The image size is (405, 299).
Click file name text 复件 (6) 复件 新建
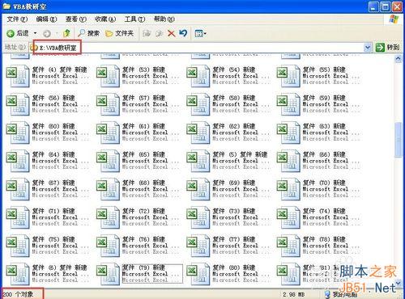[x=59, y=267]
